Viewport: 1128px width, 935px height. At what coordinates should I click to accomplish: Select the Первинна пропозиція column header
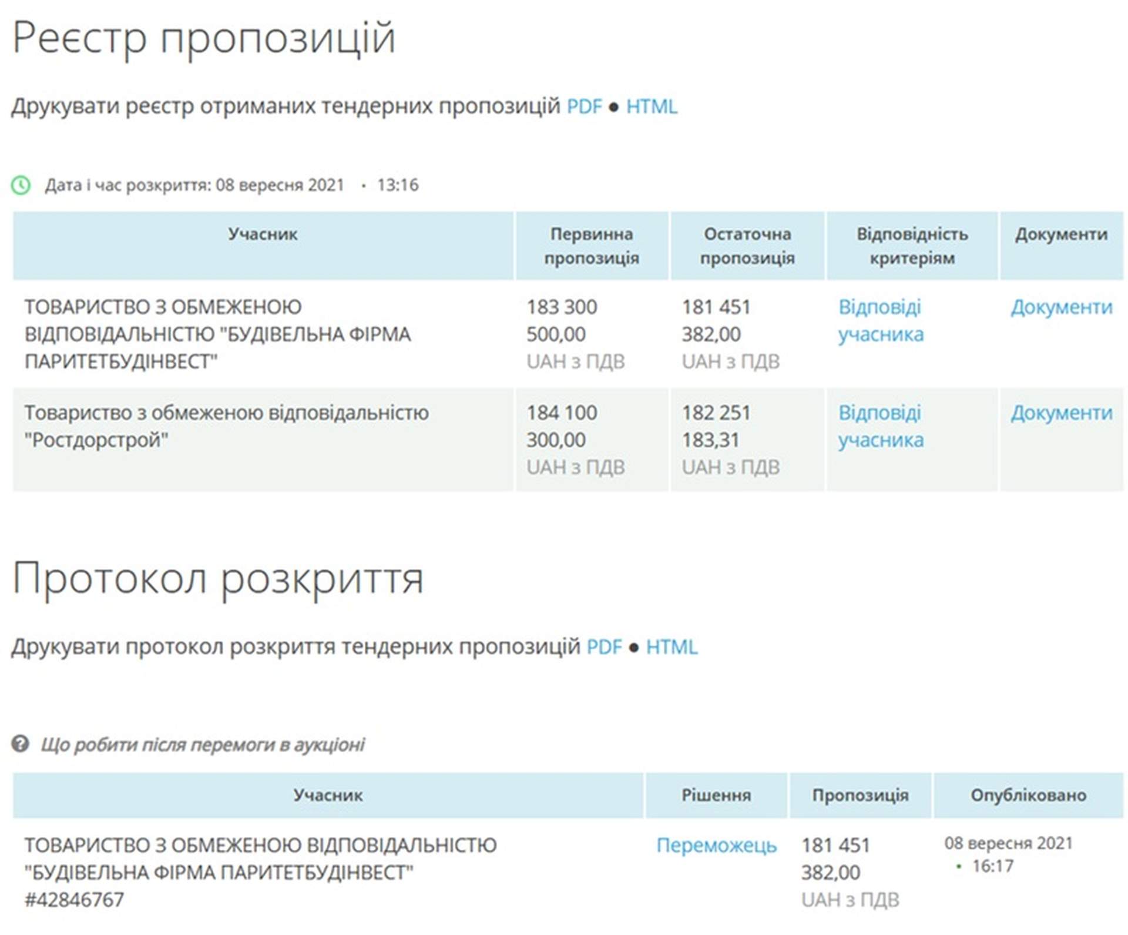(591, 246)
